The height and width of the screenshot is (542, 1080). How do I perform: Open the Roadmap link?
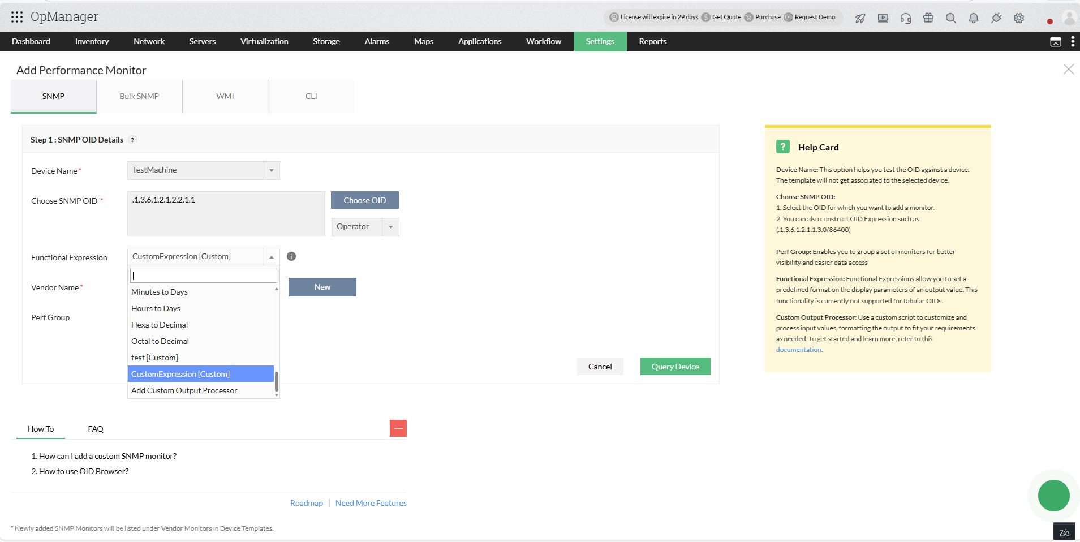tap(307, 503)
